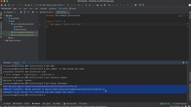Image resolution: width=191 pixels, height=107 pixels.
Task: Open the Problems tool window
Action: coord(18,104)
